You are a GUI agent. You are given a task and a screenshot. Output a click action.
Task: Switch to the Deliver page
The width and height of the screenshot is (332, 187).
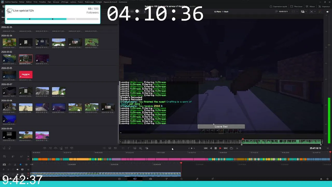(x=213, y=179)
